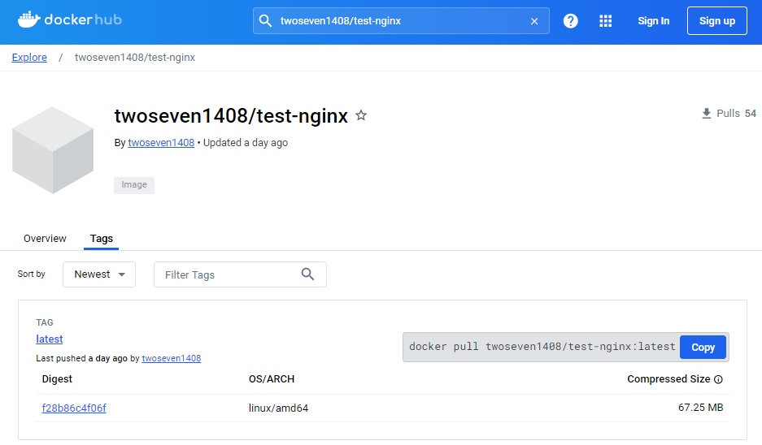
Task: Open the Docker Hub logo home link
Action: (x=69, y=20)
